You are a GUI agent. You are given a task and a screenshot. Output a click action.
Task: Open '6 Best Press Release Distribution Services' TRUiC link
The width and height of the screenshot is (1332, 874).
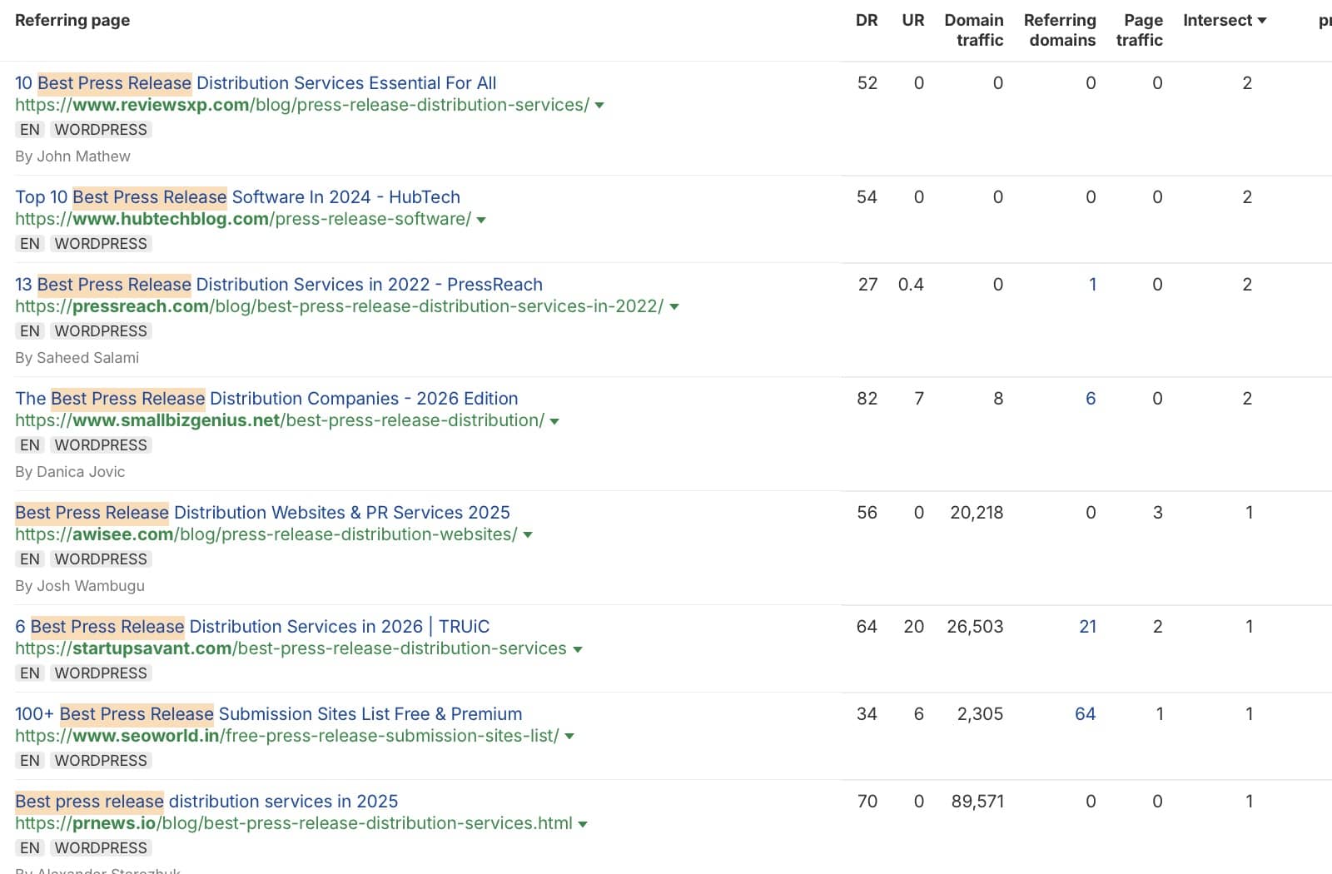point(252,627)
